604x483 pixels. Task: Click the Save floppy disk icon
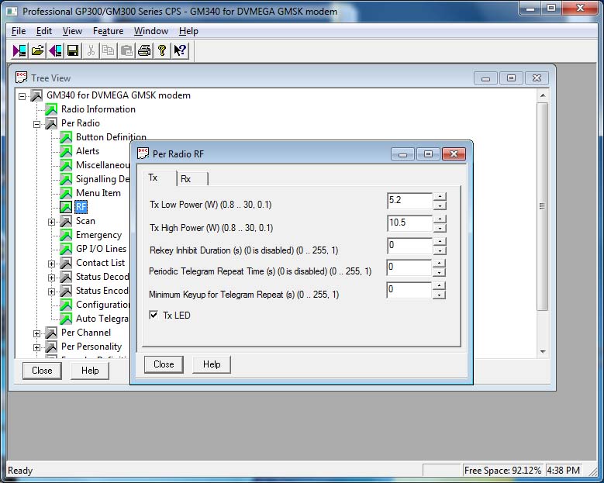click(73, 50)
